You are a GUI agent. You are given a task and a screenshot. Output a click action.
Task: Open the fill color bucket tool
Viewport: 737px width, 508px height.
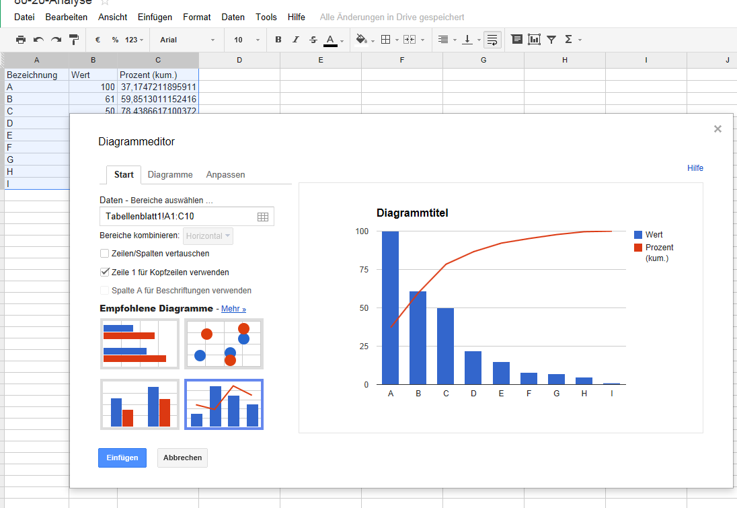pos(362,40)
